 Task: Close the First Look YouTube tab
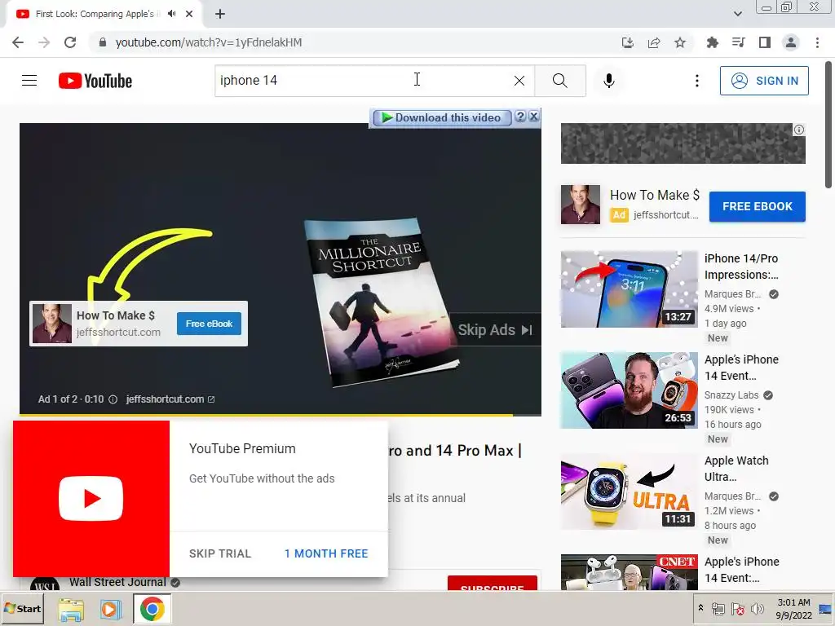click(x=189, y=14)
